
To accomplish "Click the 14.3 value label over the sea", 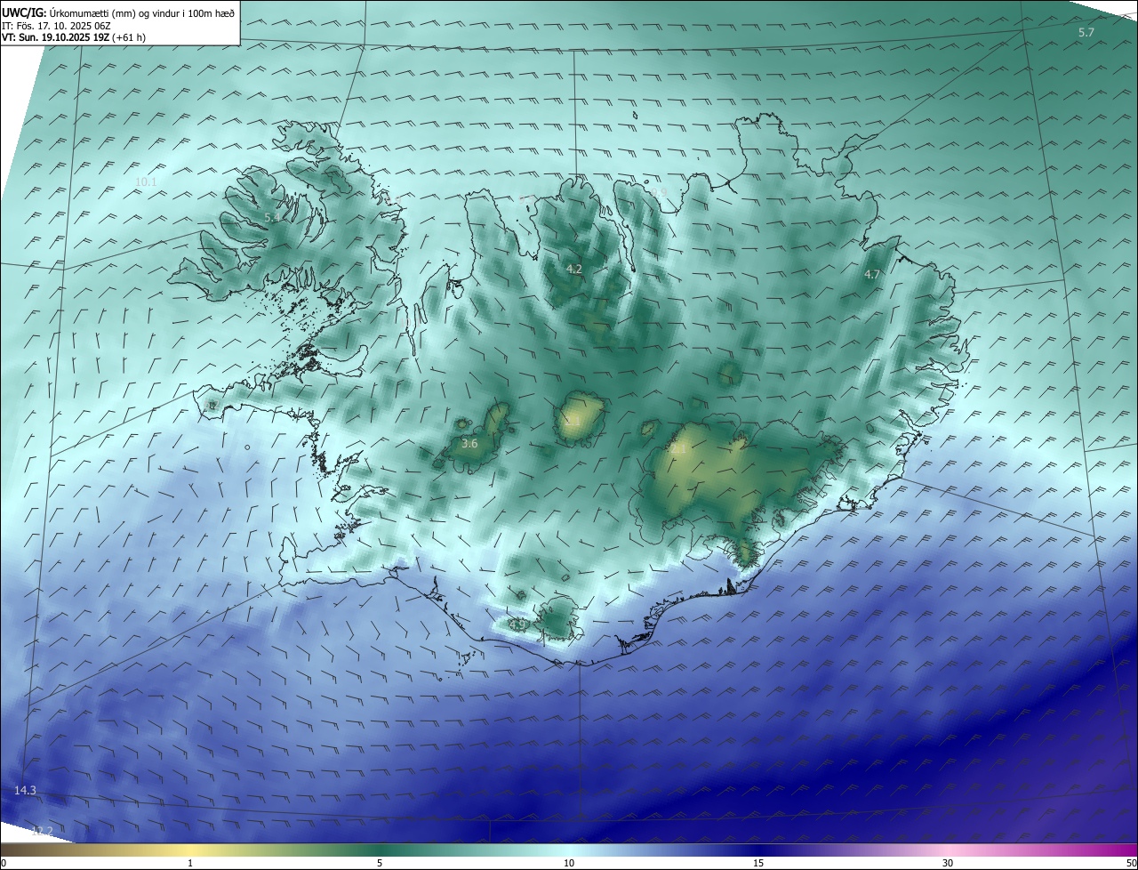I will [x=25, y=791].
